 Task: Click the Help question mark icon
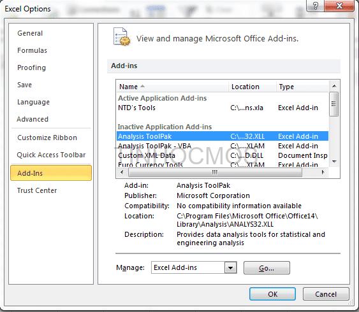315,6
